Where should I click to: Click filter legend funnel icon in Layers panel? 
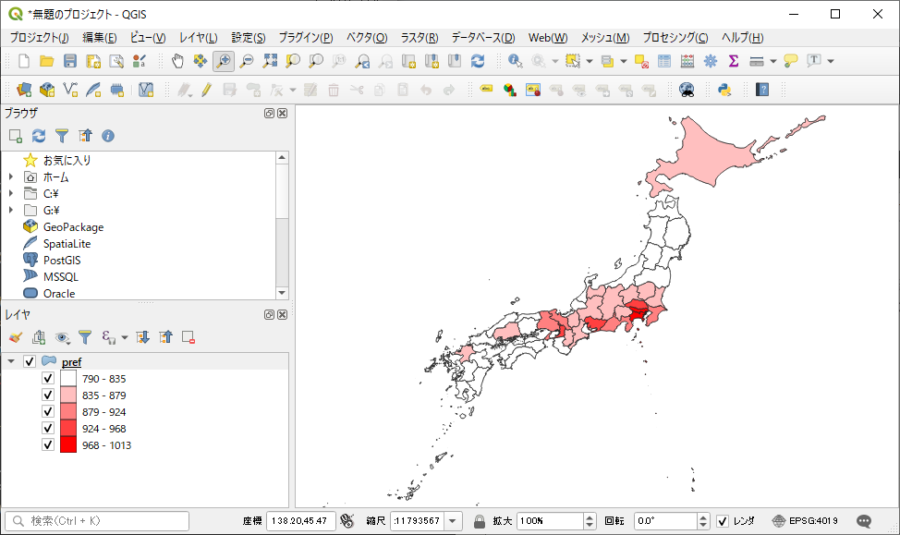[x=85, y=337]
